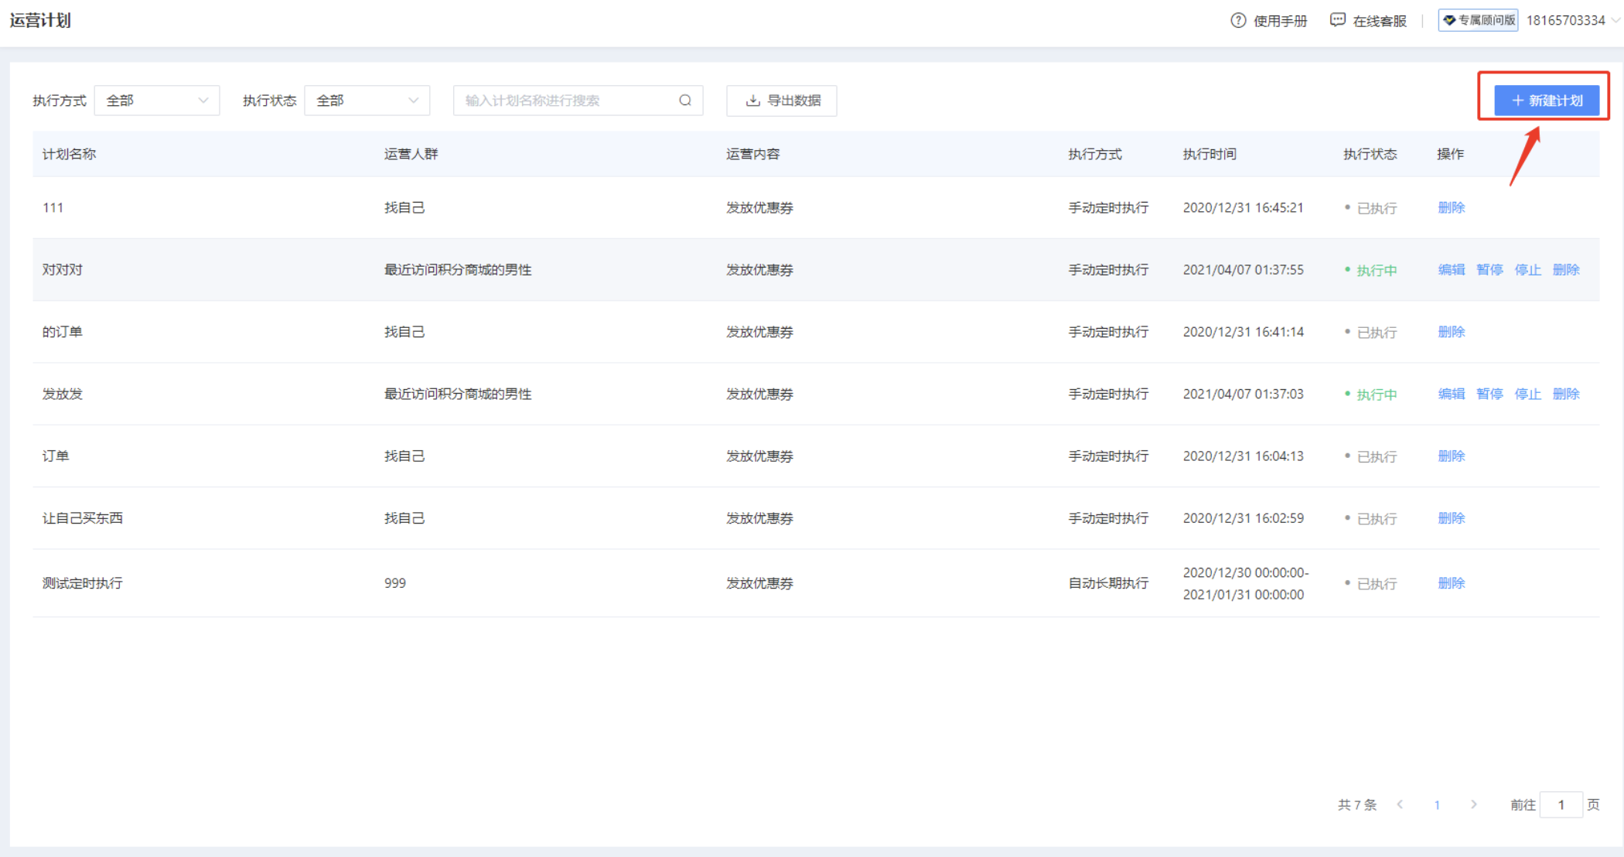1624x857 pixels.
Task: Select page number 1 in pagination
Action: (x=1437, y=805)
